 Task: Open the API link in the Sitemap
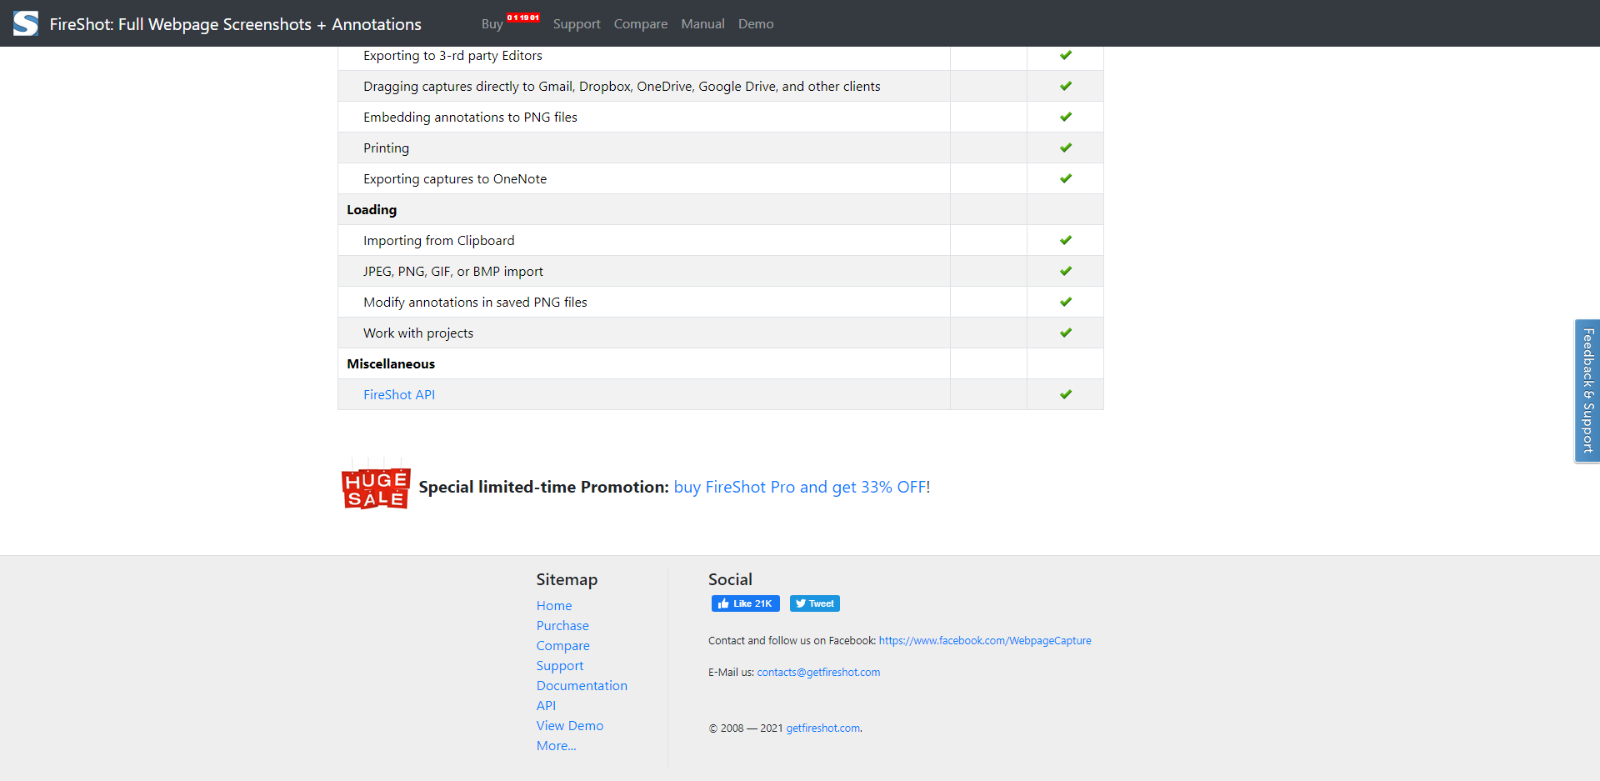tap(546, 706)
